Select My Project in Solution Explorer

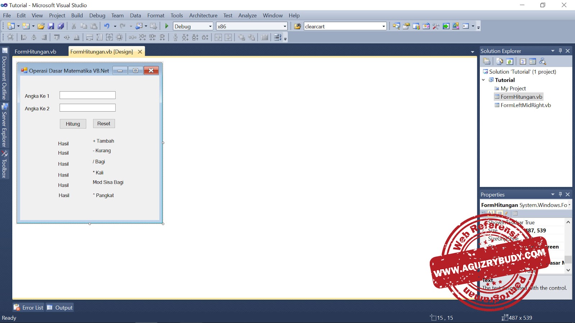[513, 88]
